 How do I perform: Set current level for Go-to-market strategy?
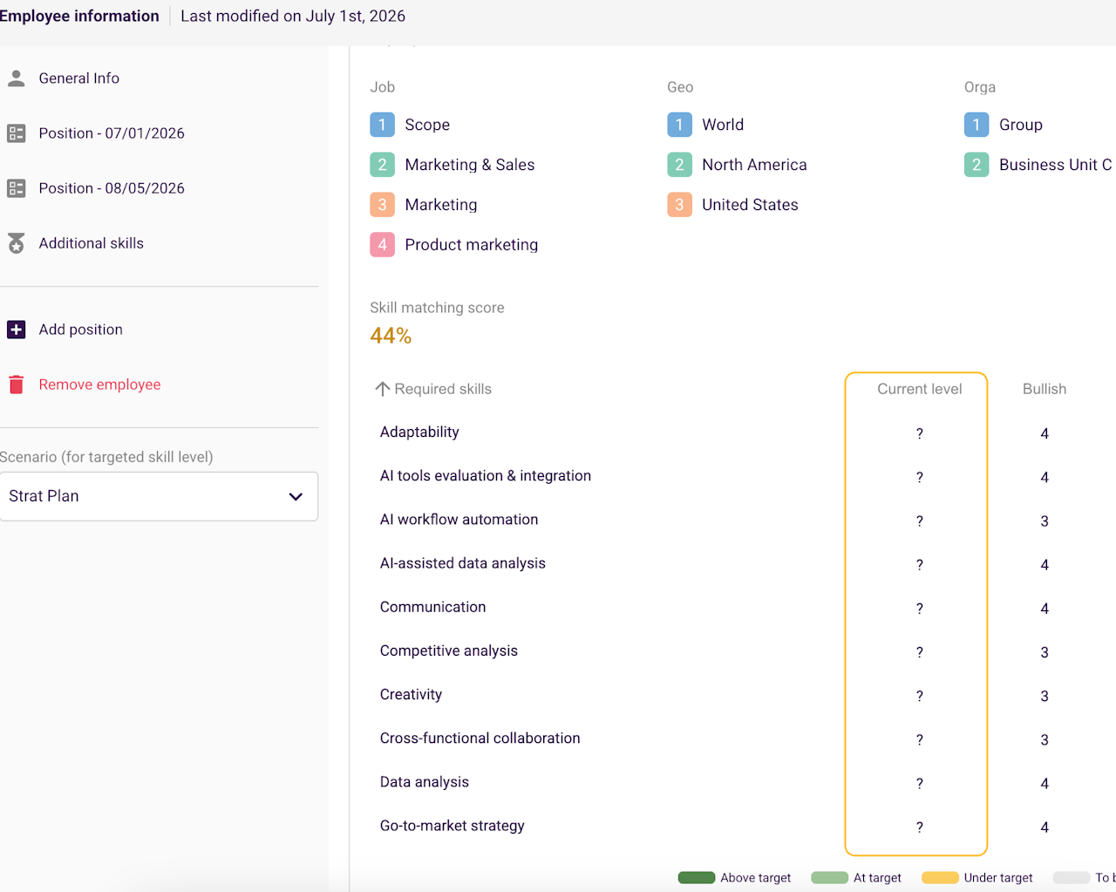point(919,827)
